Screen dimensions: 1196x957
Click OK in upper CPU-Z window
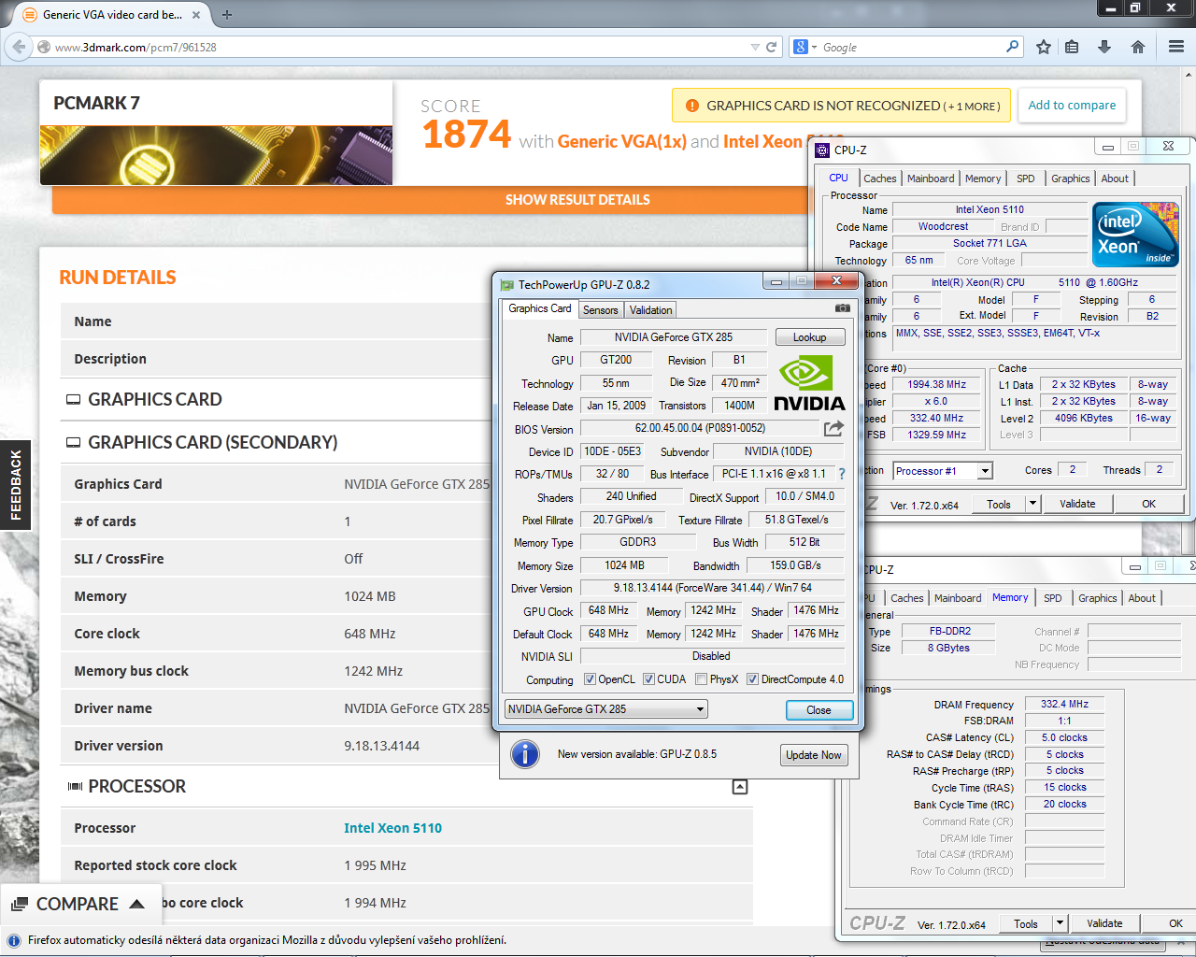click(x=1148, y=504)
